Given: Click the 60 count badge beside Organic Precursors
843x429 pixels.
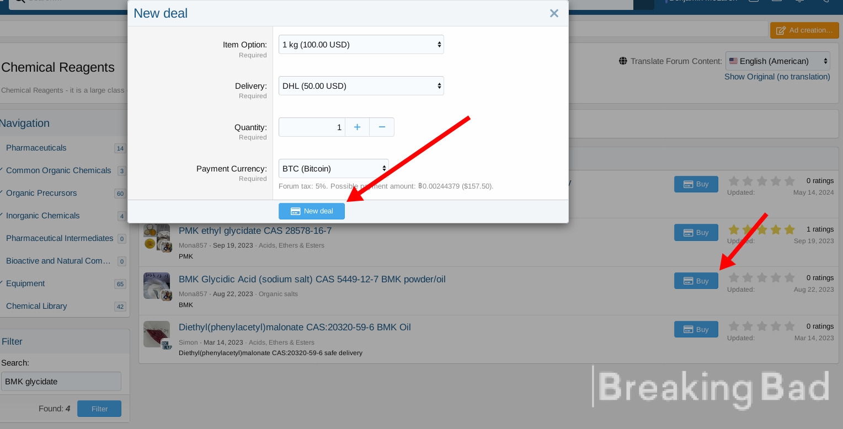Looking at the screenshot, I should 120,194.
